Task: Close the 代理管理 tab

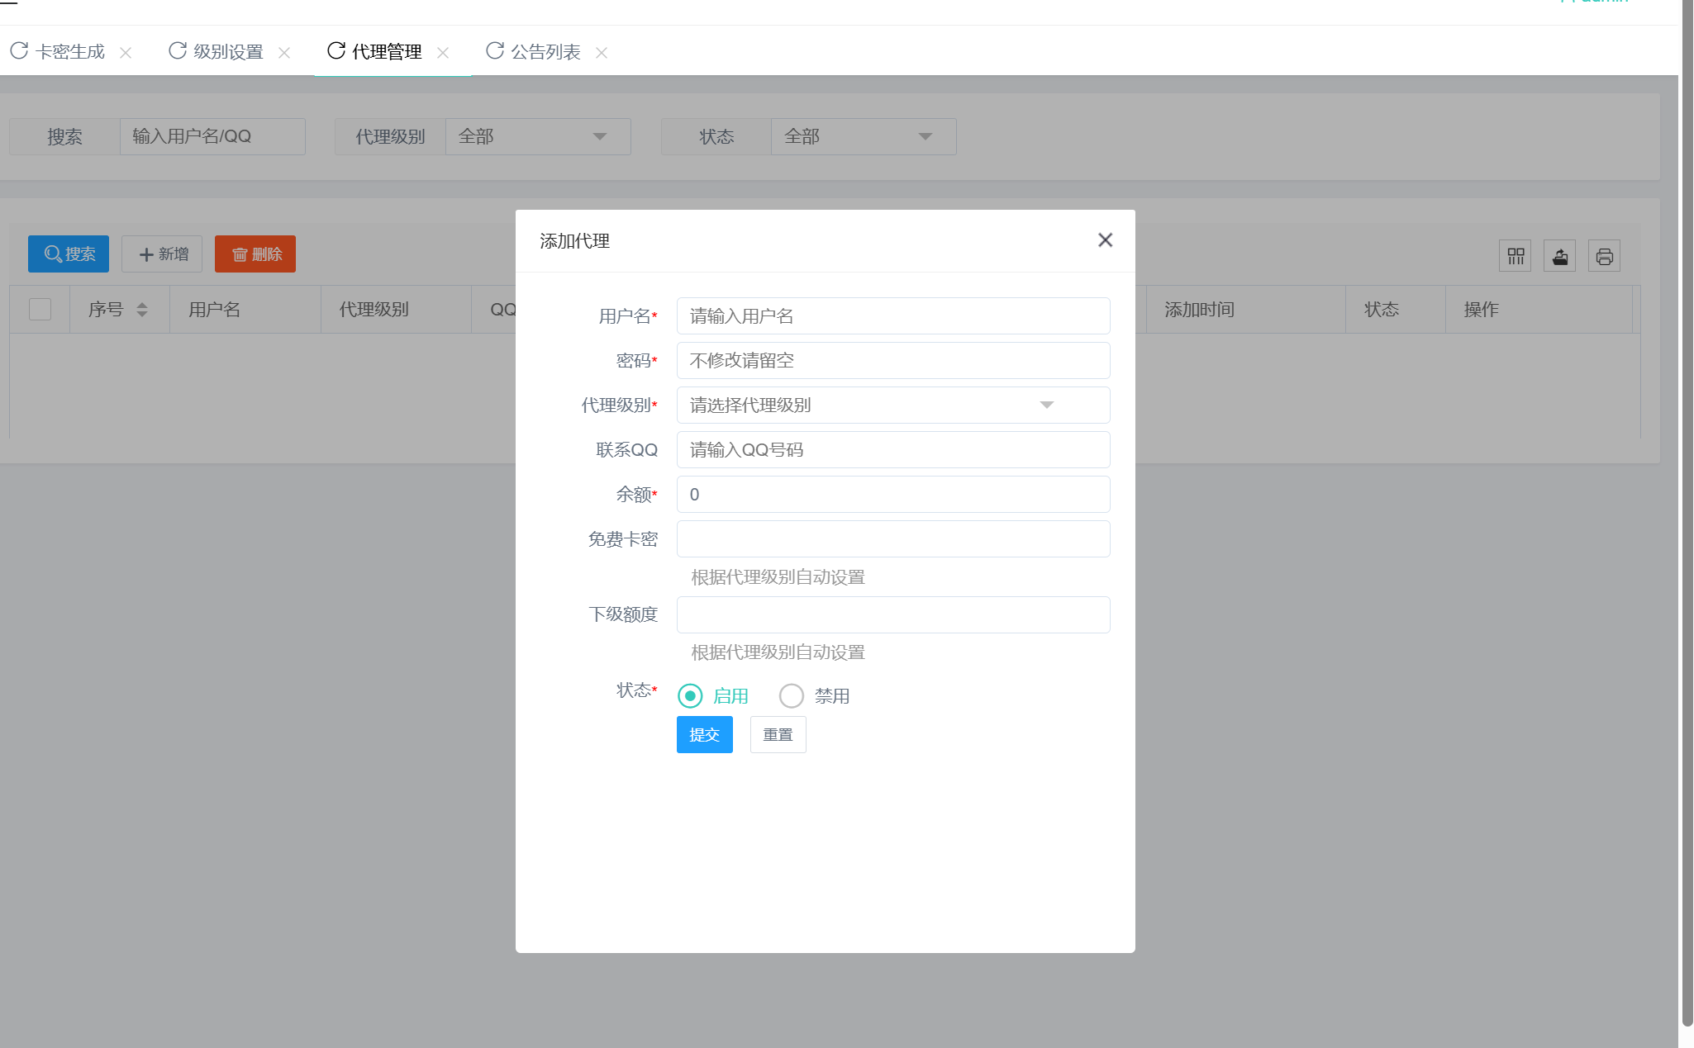Action: point(443,53)
